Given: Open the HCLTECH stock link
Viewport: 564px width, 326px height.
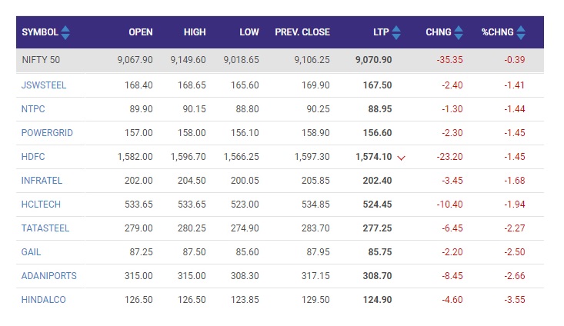Looking at the screenshot, I should (41, 205).
